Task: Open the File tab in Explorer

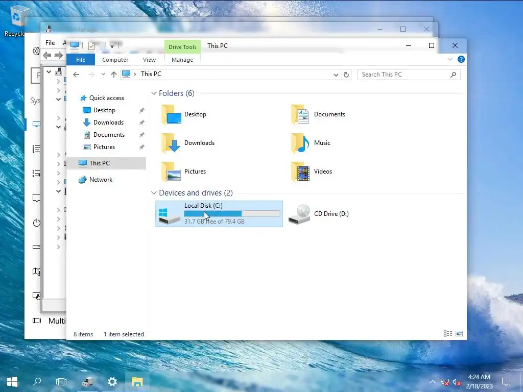Action: (x=81, y=60)
